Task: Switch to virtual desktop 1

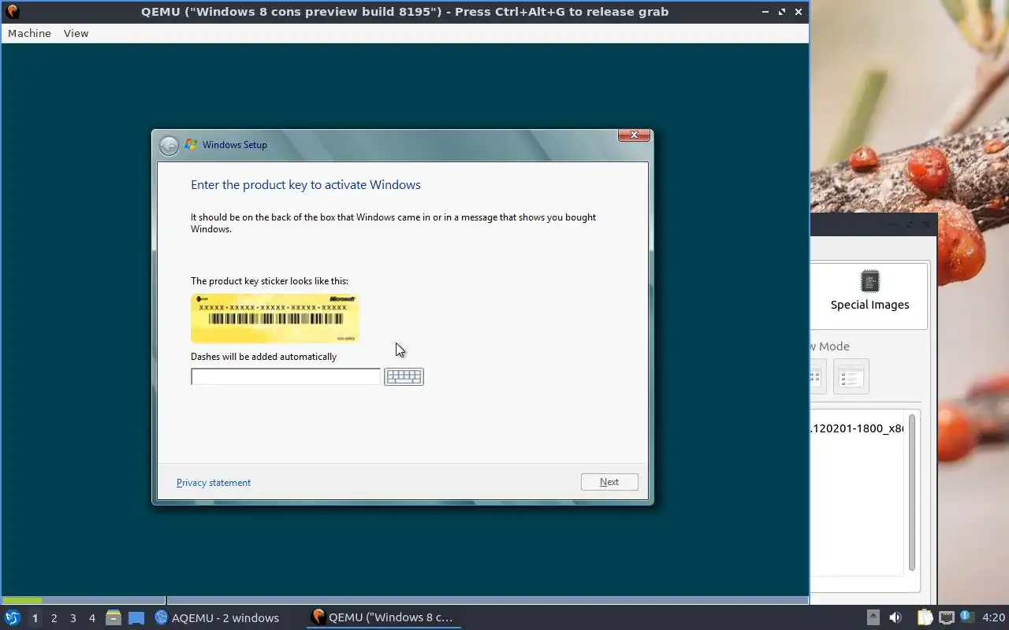Action: tap(35, 618)
